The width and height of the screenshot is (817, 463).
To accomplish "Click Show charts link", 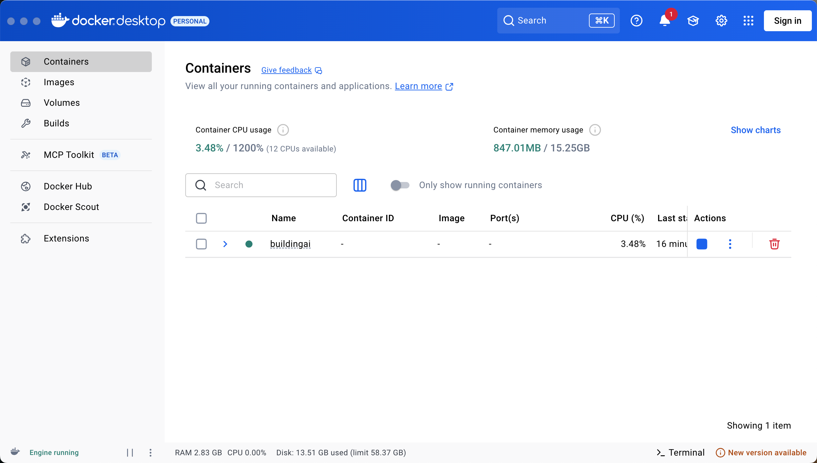I will tap(756, 130).
